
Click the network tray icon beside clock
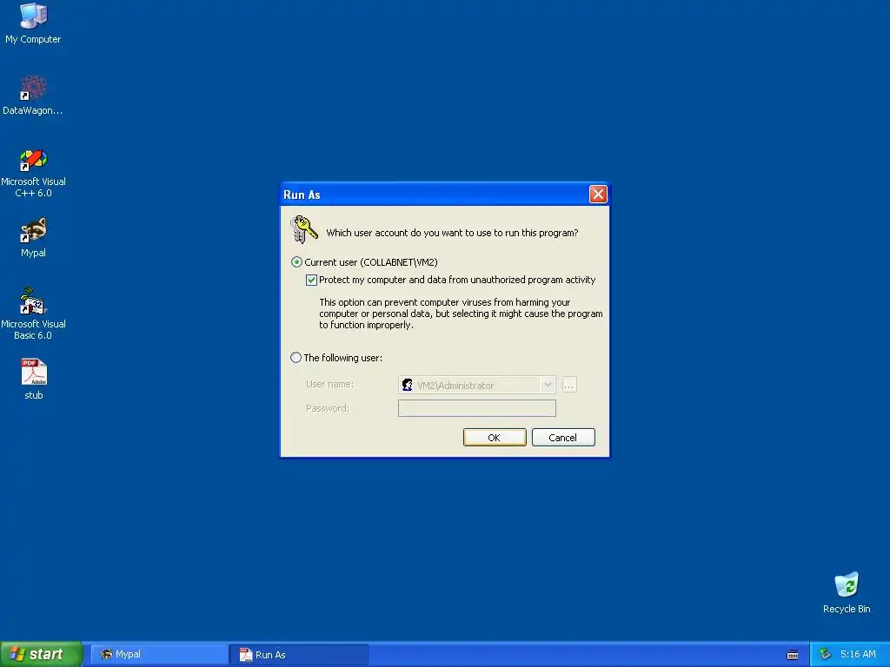[825, 654]
